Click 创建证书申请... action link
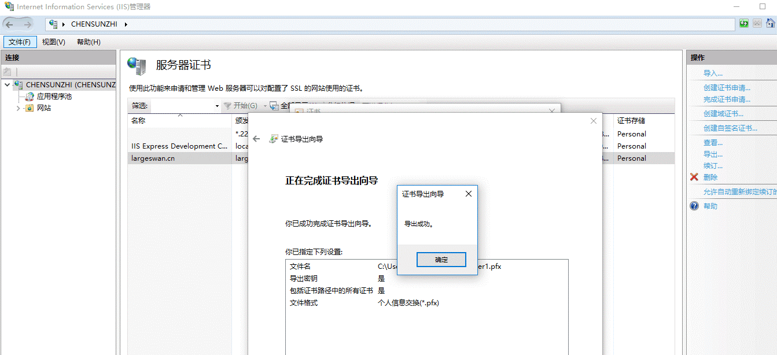 727,88
